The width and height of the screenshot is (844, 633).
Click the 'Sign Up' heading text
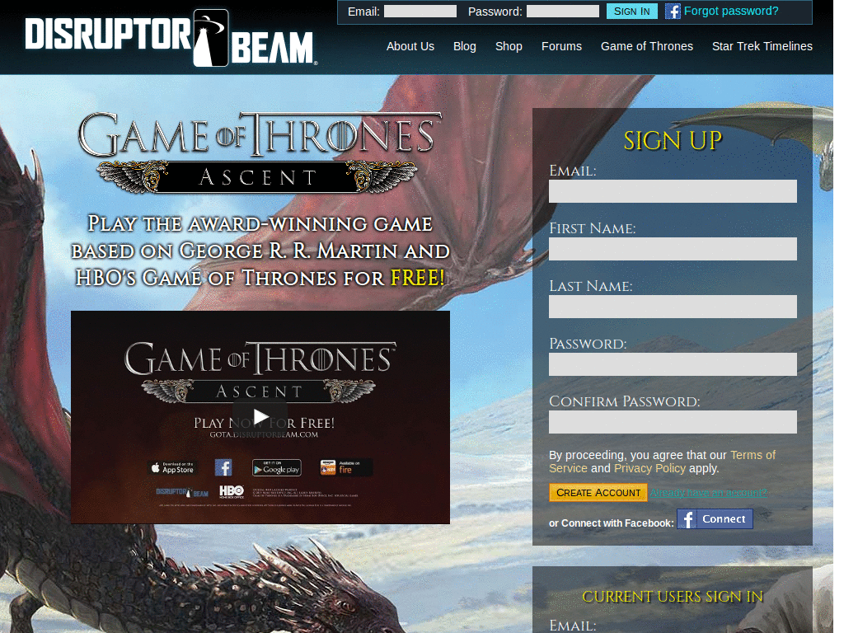pyautogui.click(x=673, y=141)
